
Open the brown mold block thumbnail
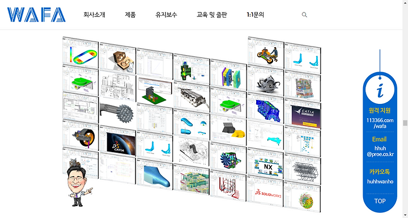click(x=118, y=58)
